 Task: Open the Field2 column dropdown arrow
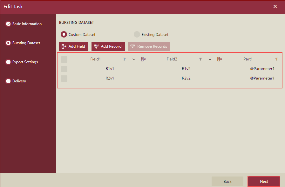210,59
